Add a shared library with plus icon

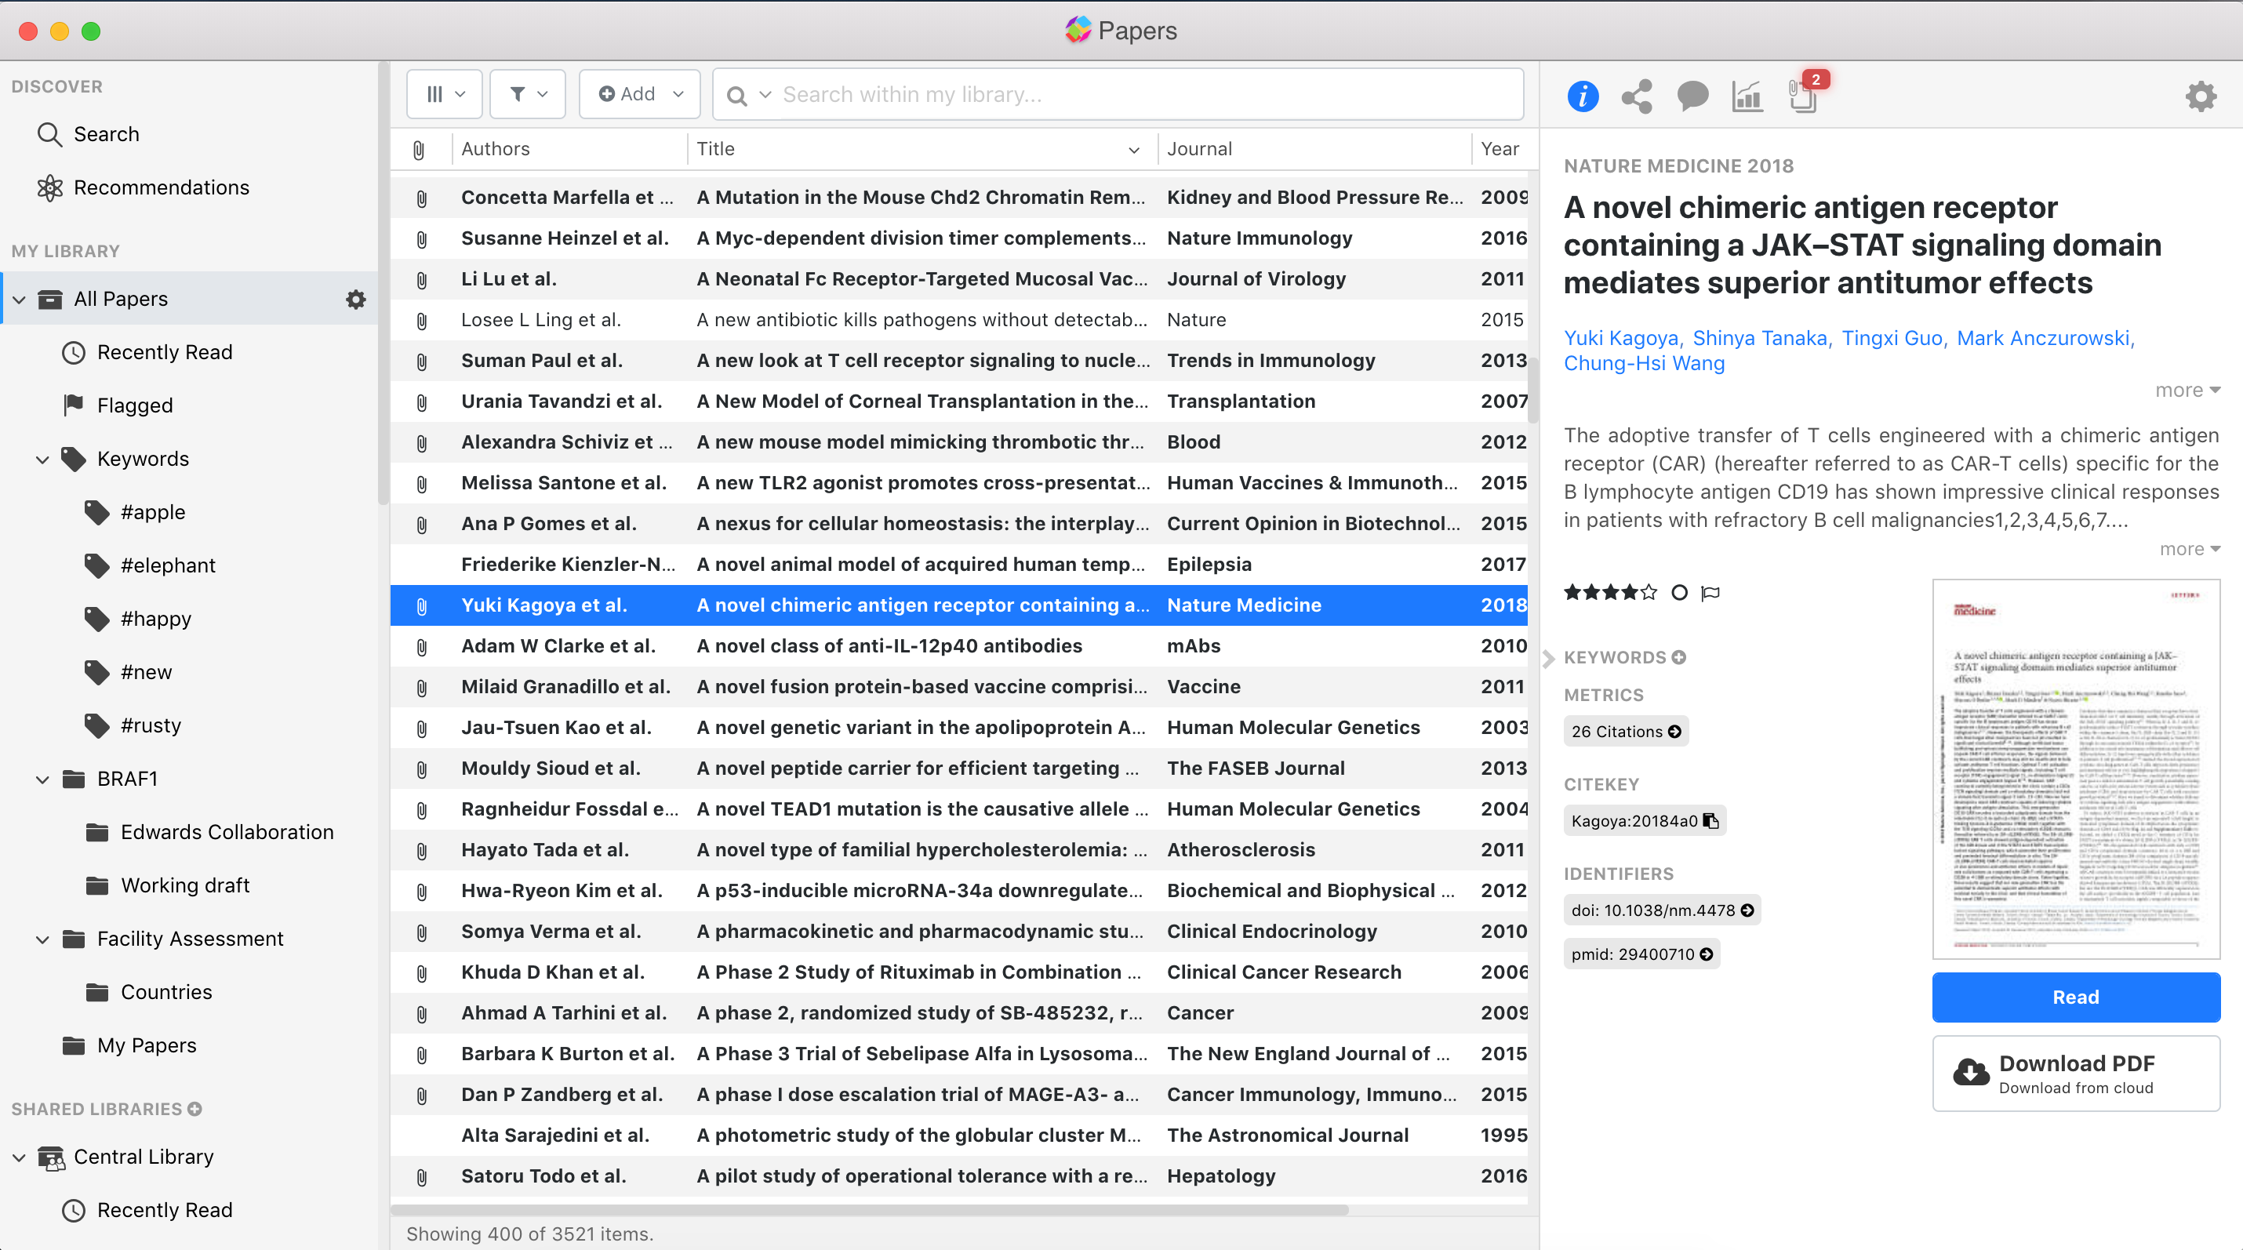point(195,1109)
